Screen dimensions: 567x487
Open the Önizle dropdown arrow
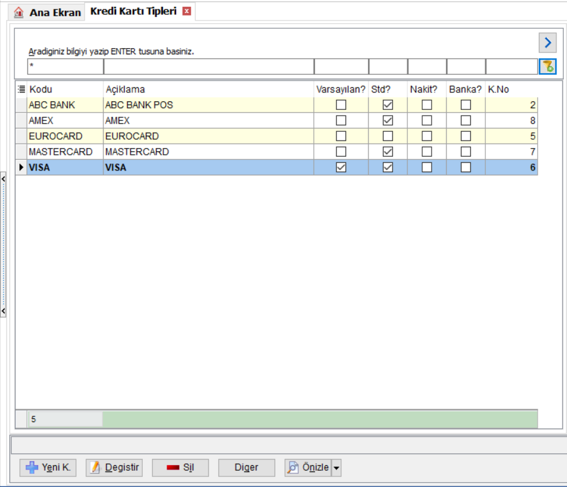[x=336, y=468]
